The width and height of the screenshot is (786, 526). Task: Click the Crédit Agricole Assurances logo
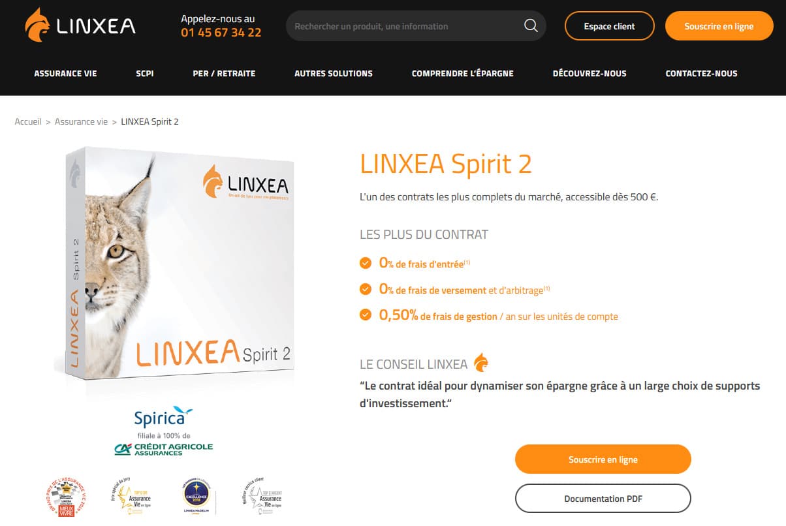point(163,449)
